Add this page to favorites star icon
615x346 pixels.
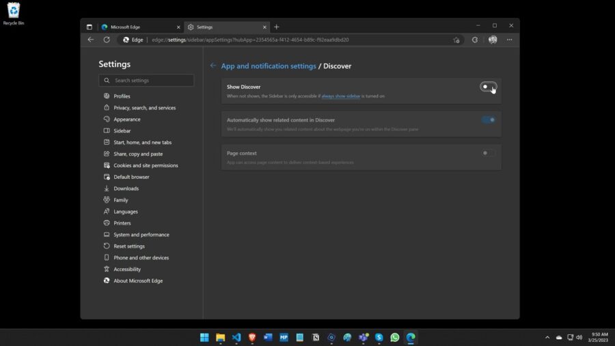pos(456,40)
